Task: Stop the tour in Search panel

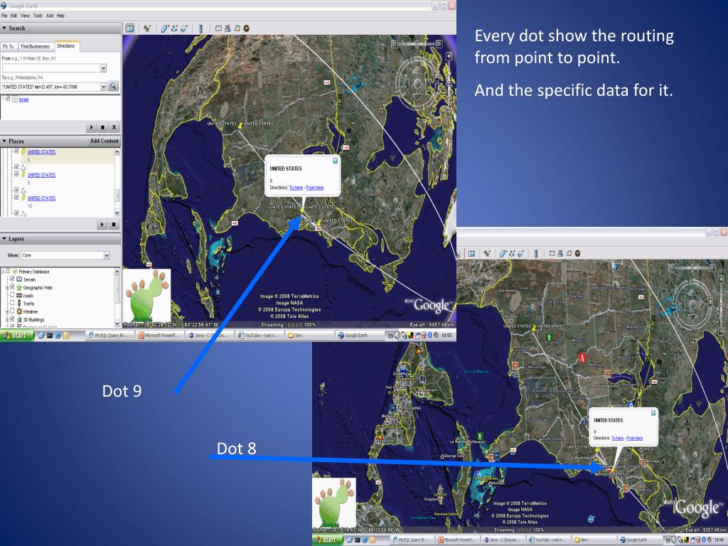Action: pyautogui.click(x=102, y=127)
